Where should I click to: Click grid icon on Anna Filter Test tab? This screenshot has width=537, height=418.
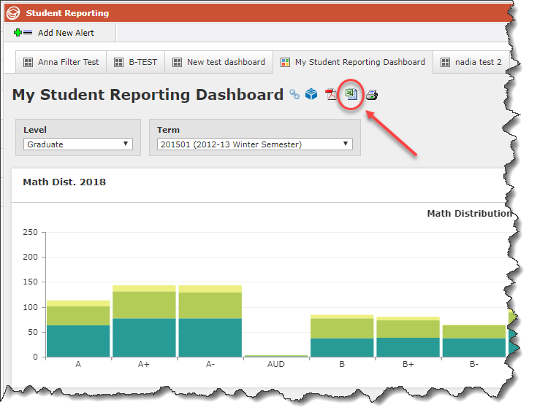coord(28,62)
